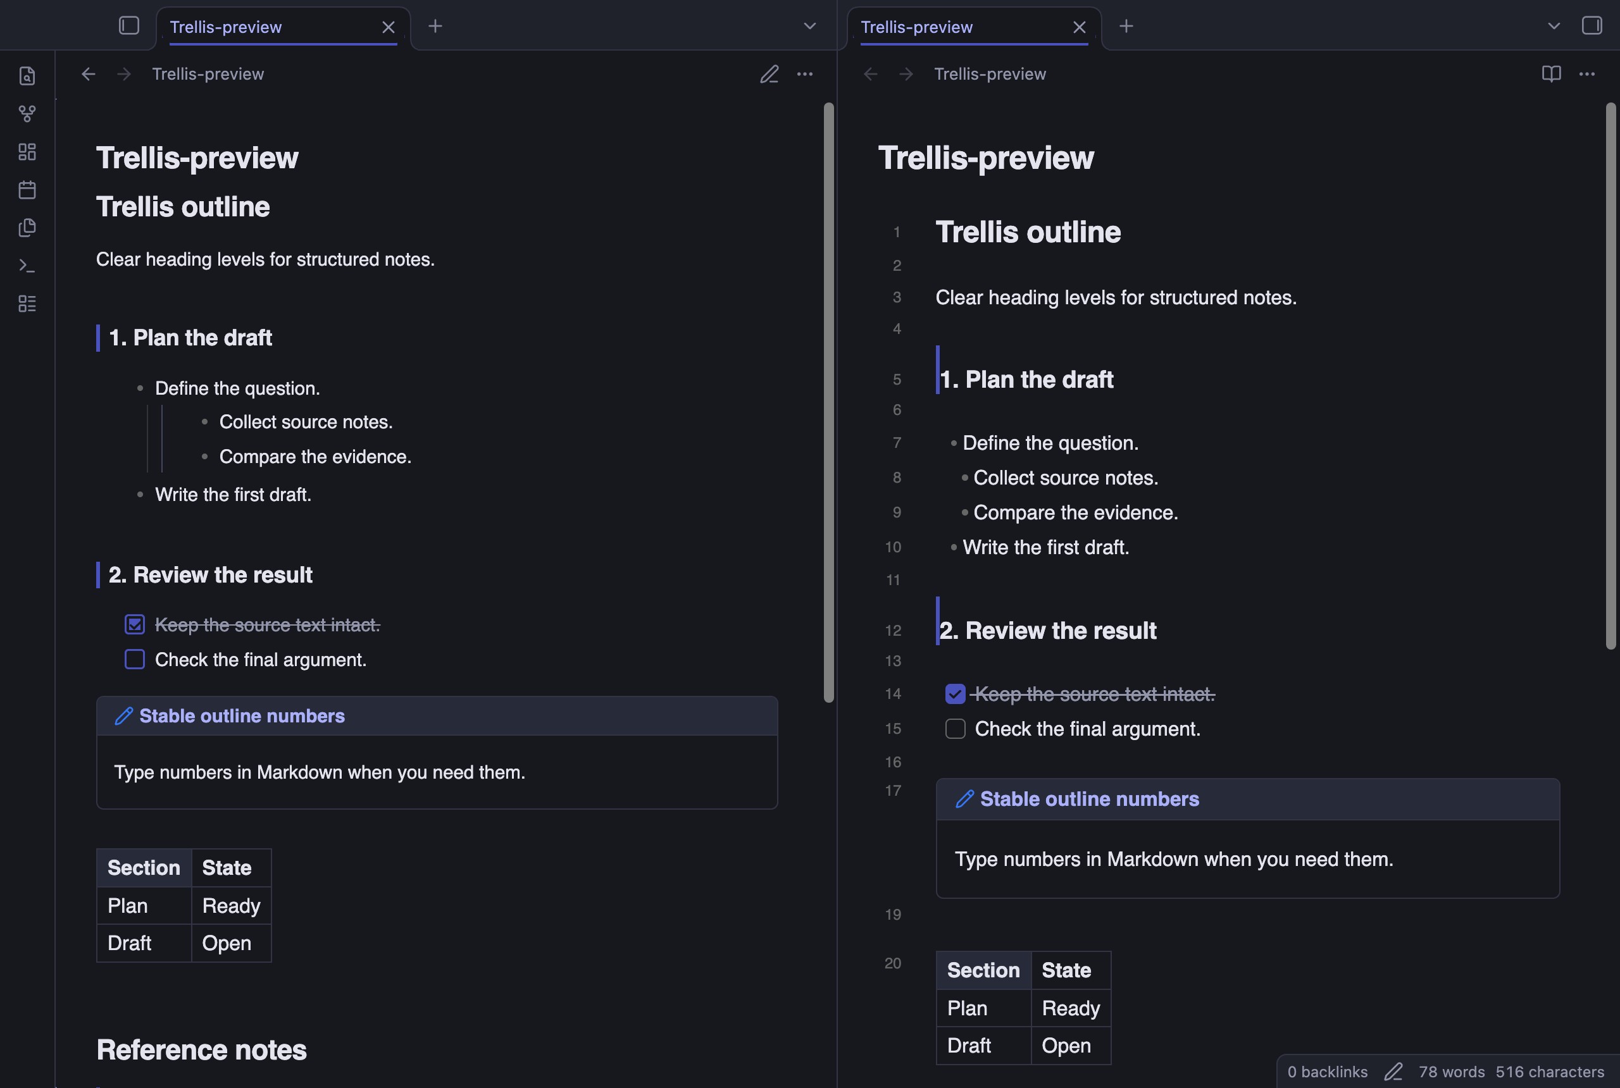Open quick switcher file search icon
1620x1088 pixels.
click(x=27, y=76)
